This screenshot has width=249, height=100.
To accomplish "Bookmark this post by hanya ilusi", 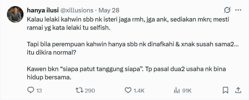I will pyautogui.click(x=225, y=90).
